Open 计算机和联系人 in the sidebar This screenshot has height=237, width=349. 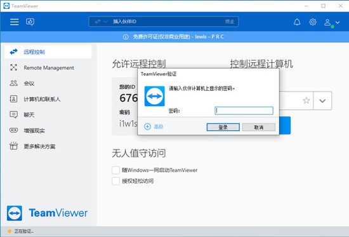pos(48,99)
